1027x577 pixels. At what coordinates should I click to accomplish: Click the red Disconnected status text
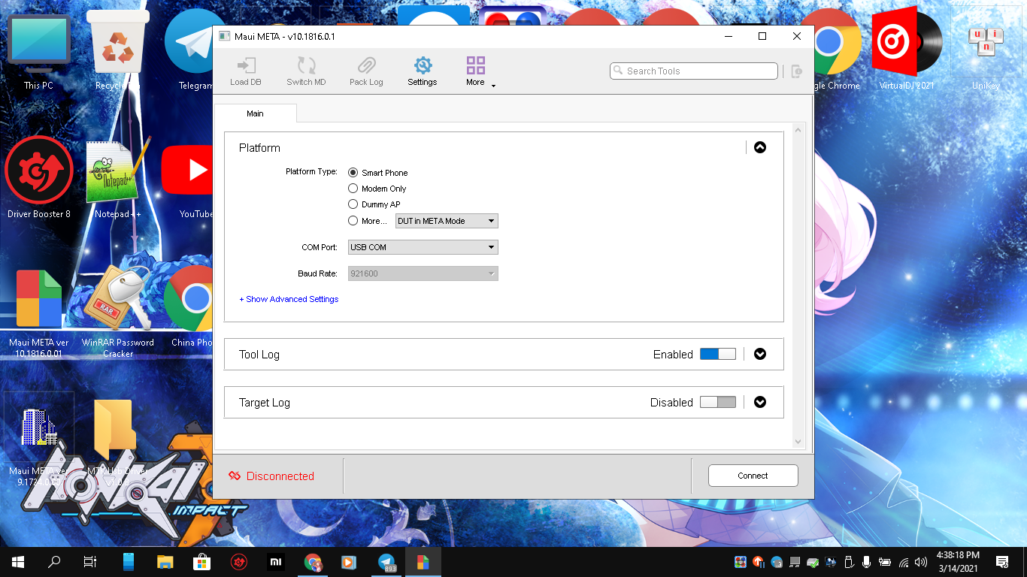pos(280,476)
